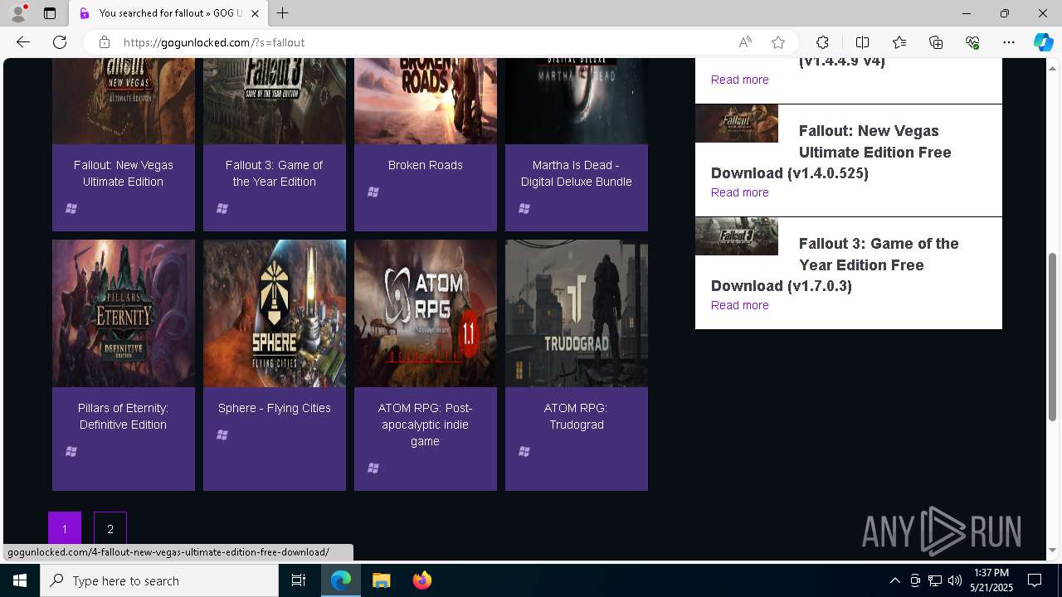Viewport: 1062px width, 597px height.
Task: Click the Trudograd cover image
Action: pos(577,313)
